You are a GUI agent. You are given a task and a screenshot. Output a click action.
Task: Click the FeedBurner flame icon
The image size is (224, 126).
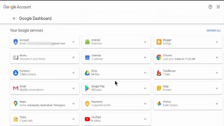[x=159, y=73]
